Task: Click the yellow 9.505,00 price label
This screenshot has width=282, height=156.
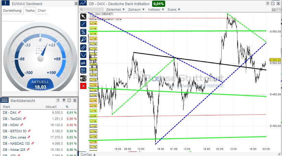Action: pos(275,60)
